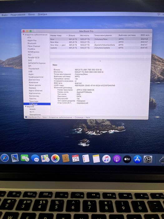Select SATA/SATA Express in the sidebar
The image size is (164, 219).
[x=37, y=63]
